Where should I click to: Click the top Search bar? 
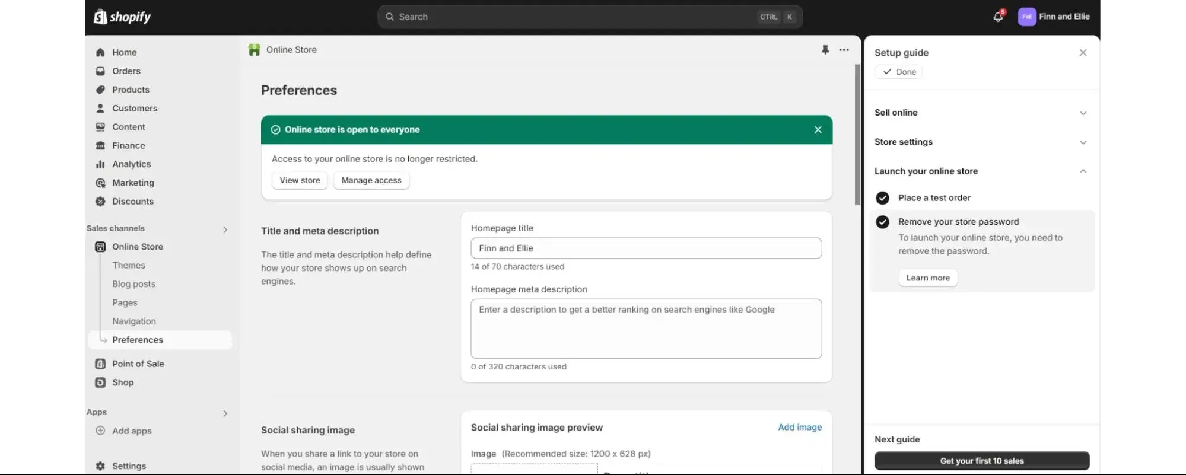pos(590,17)
